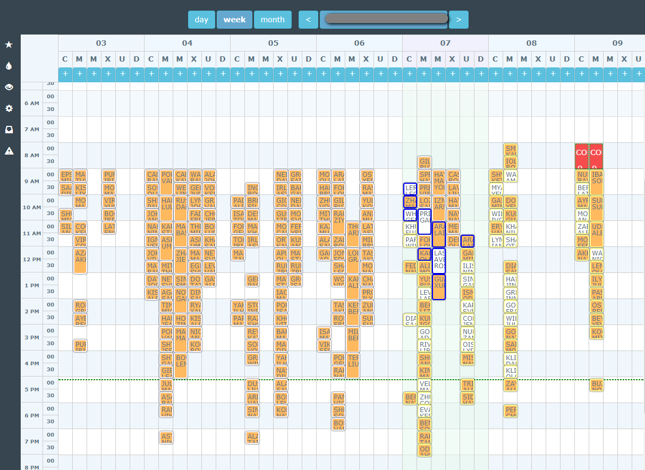Add event with plus under day 03 column C

(65, 75)
